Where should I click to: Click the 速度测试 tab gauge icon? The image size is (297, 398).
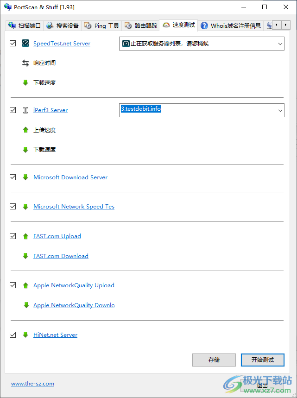166,25
